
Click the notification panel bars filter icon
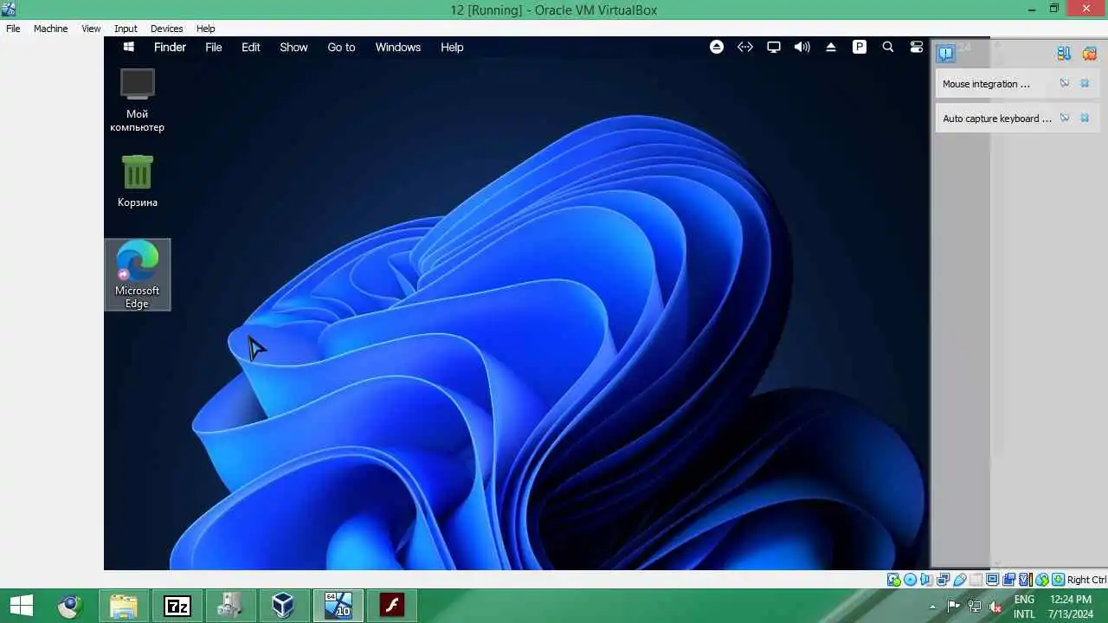point(1064,54)
